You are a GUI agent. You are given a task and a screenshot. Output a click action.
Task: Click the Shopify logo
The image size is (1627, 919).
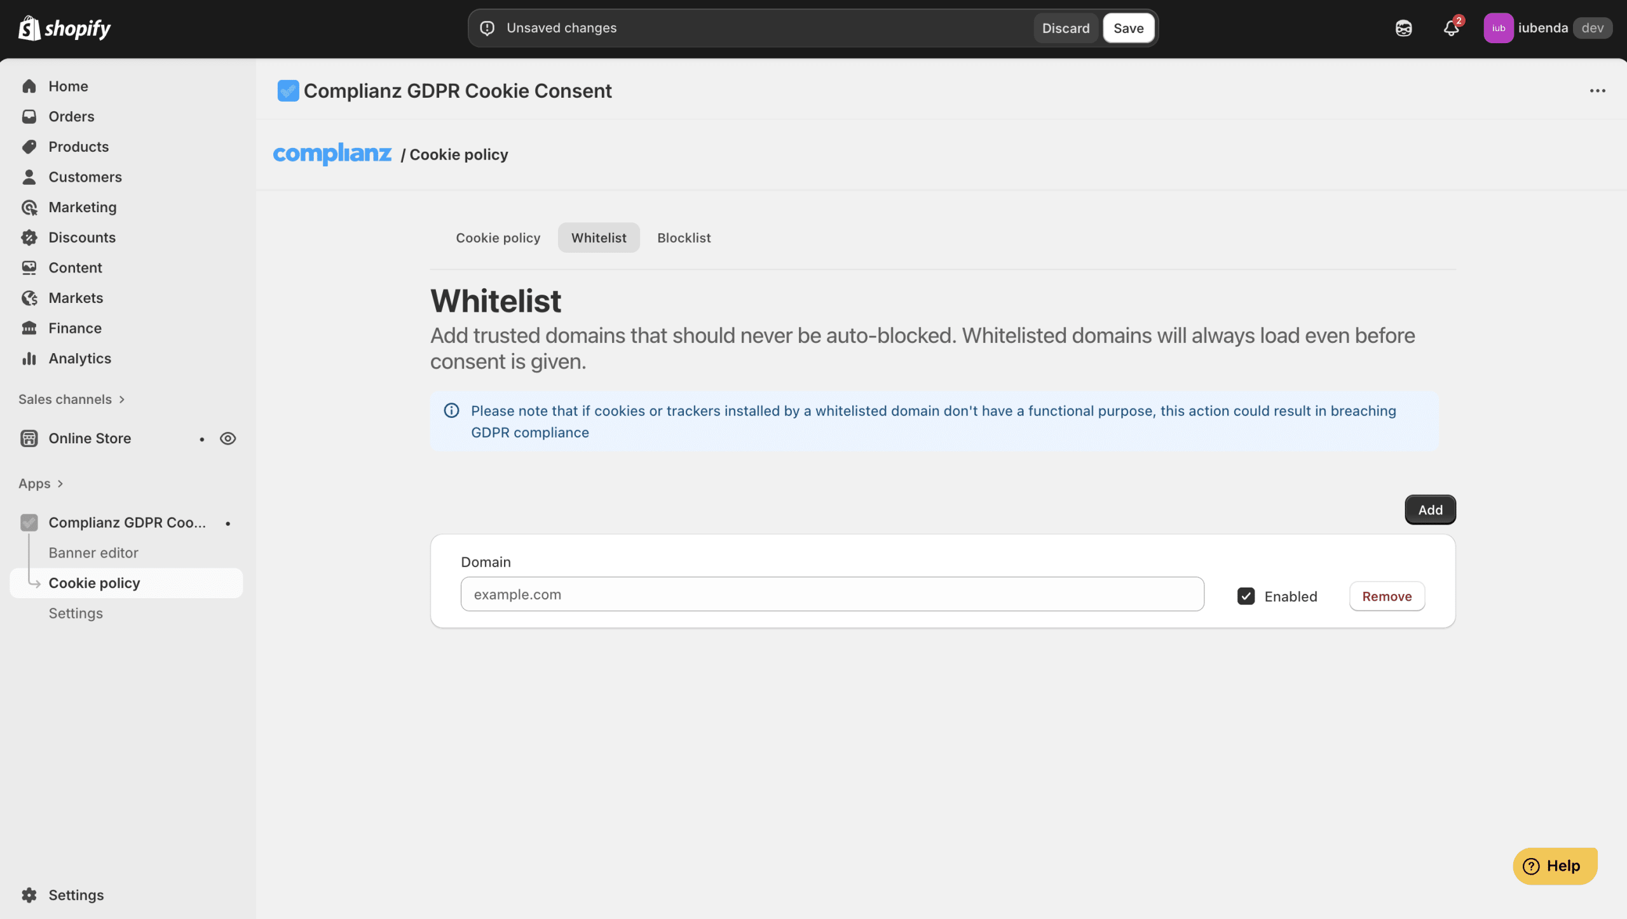pos(64,28)
